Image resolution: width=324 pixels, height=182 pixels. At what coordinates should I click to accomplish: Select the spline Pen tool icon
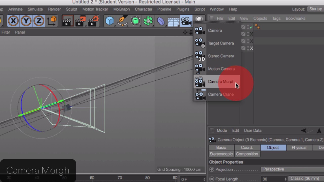pyautogui.click(x=123, y=21)
